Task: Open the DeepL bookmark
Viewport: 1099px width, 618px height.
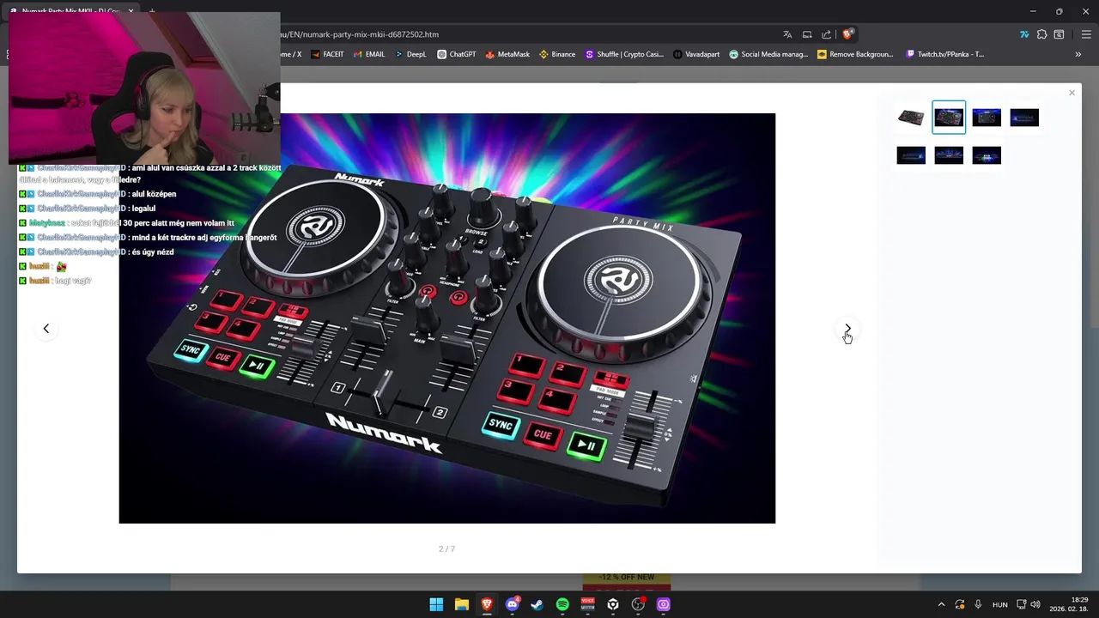Action: coord(410,54)
